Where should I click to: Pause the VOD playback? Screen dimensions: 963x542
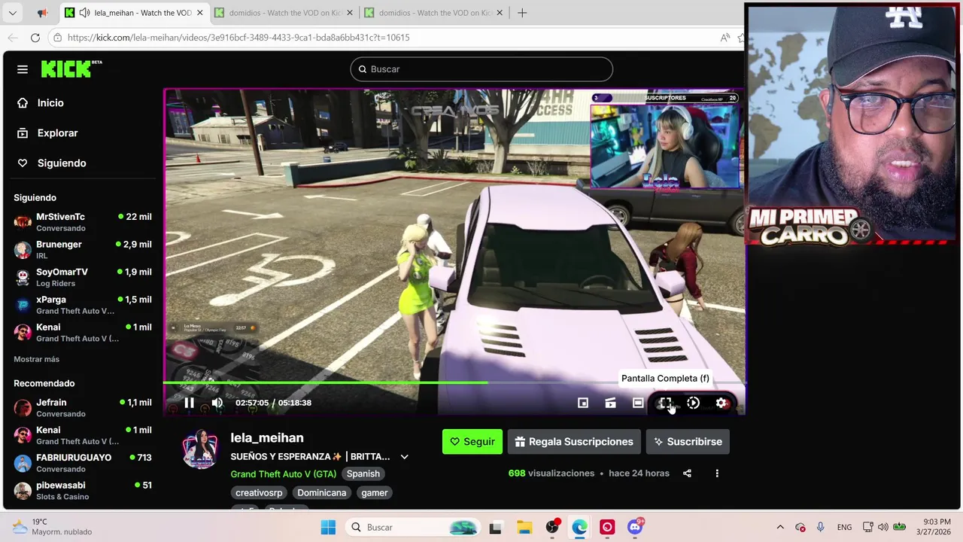click(189, 403)
